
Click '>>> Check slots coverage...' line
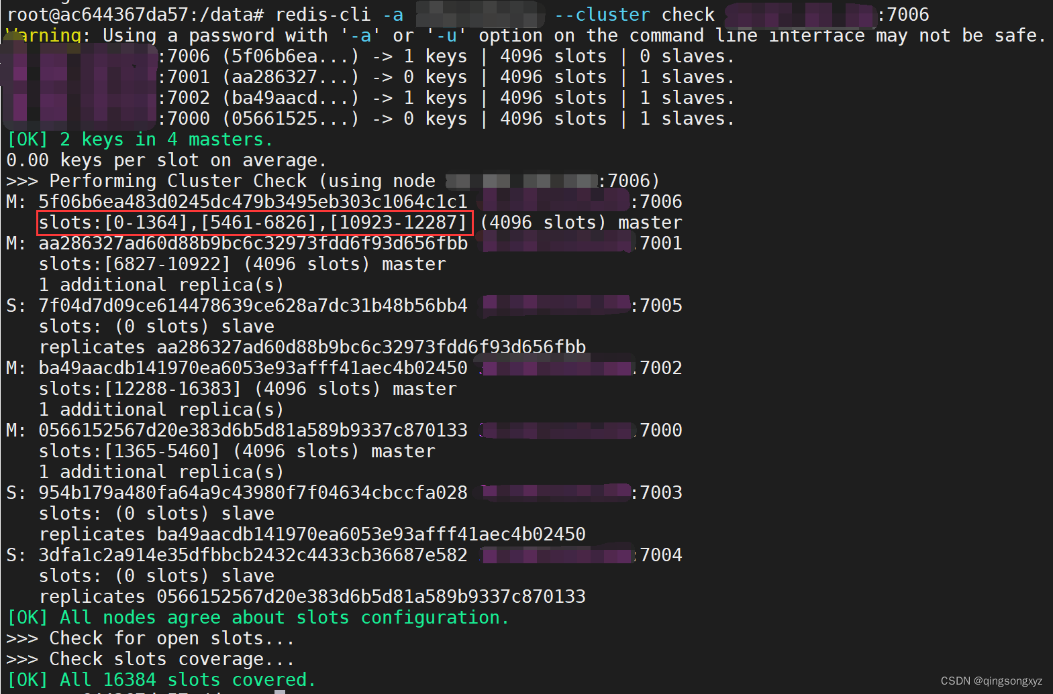coord(150,659)
